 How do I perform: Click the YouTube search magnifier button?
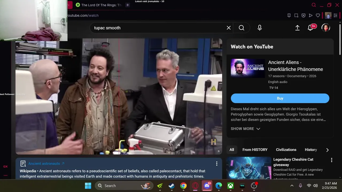pos(242,28)
